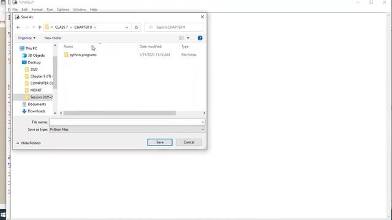Open Help with the question icon
The height and width of the screenshot is (220, 392).
[x=200, y=38]
